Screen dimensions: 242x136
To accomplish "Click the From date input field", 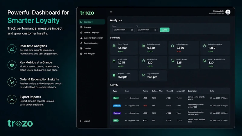I will pyautogui.click(x=123, y=30).
